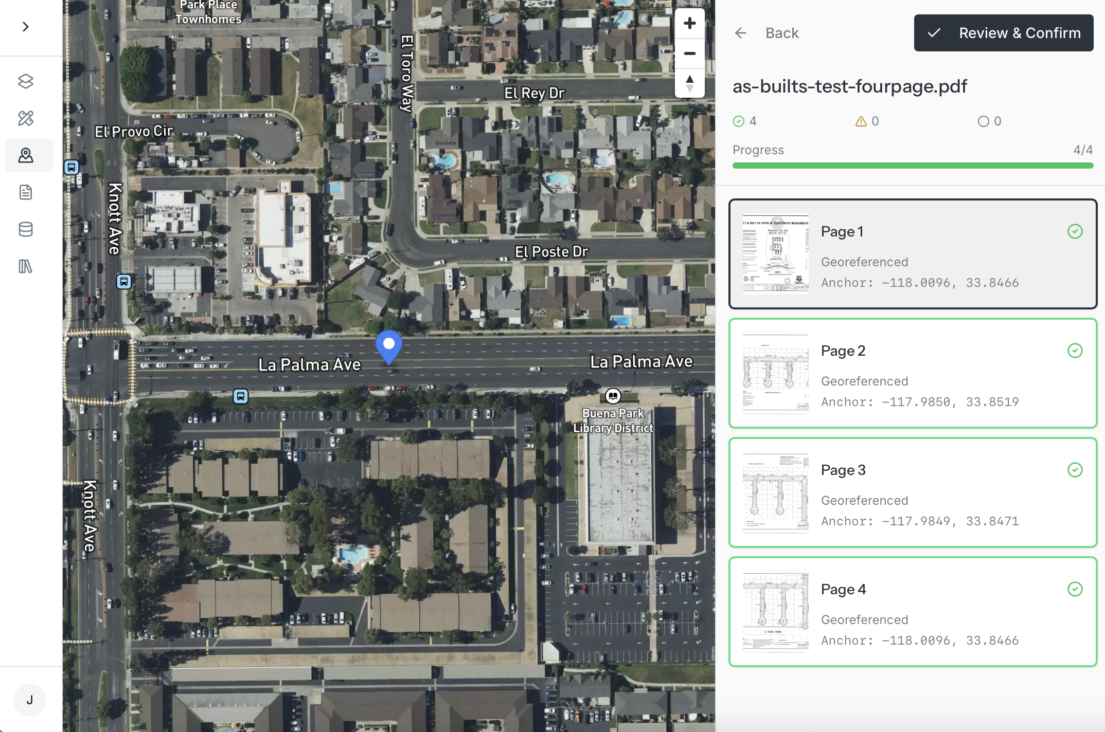Select the database icon in the sidebar
This screenshot has height=732, width=1105.
25,229
